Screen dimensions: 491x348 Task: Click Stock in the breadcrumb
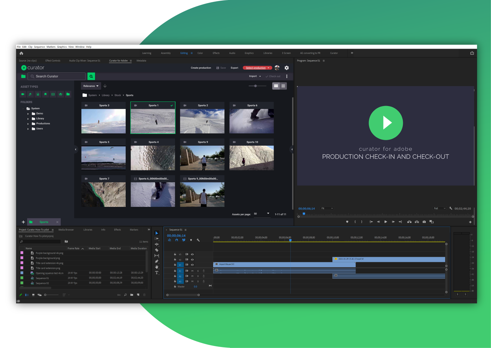(118, 95)
